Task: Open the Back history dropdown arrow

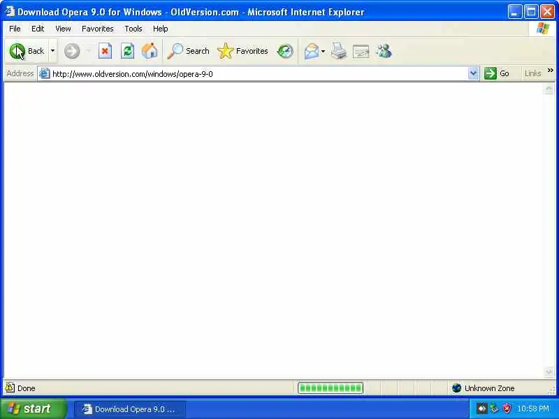Action: [x=53, y=51]
